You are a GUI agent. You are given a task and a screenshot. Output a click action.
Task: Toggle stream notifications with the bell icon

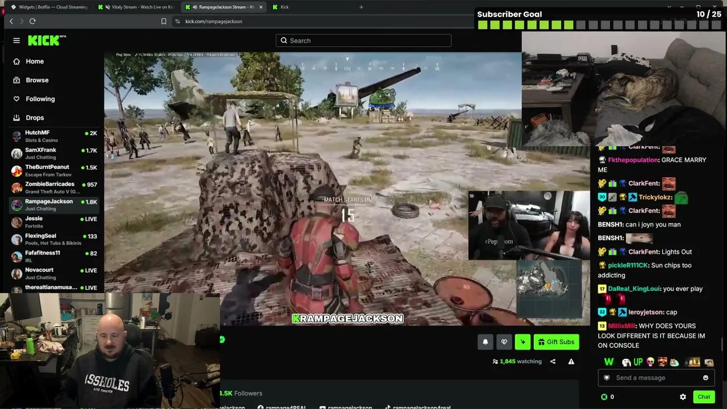pyautogui.click(x=485, y=341)
